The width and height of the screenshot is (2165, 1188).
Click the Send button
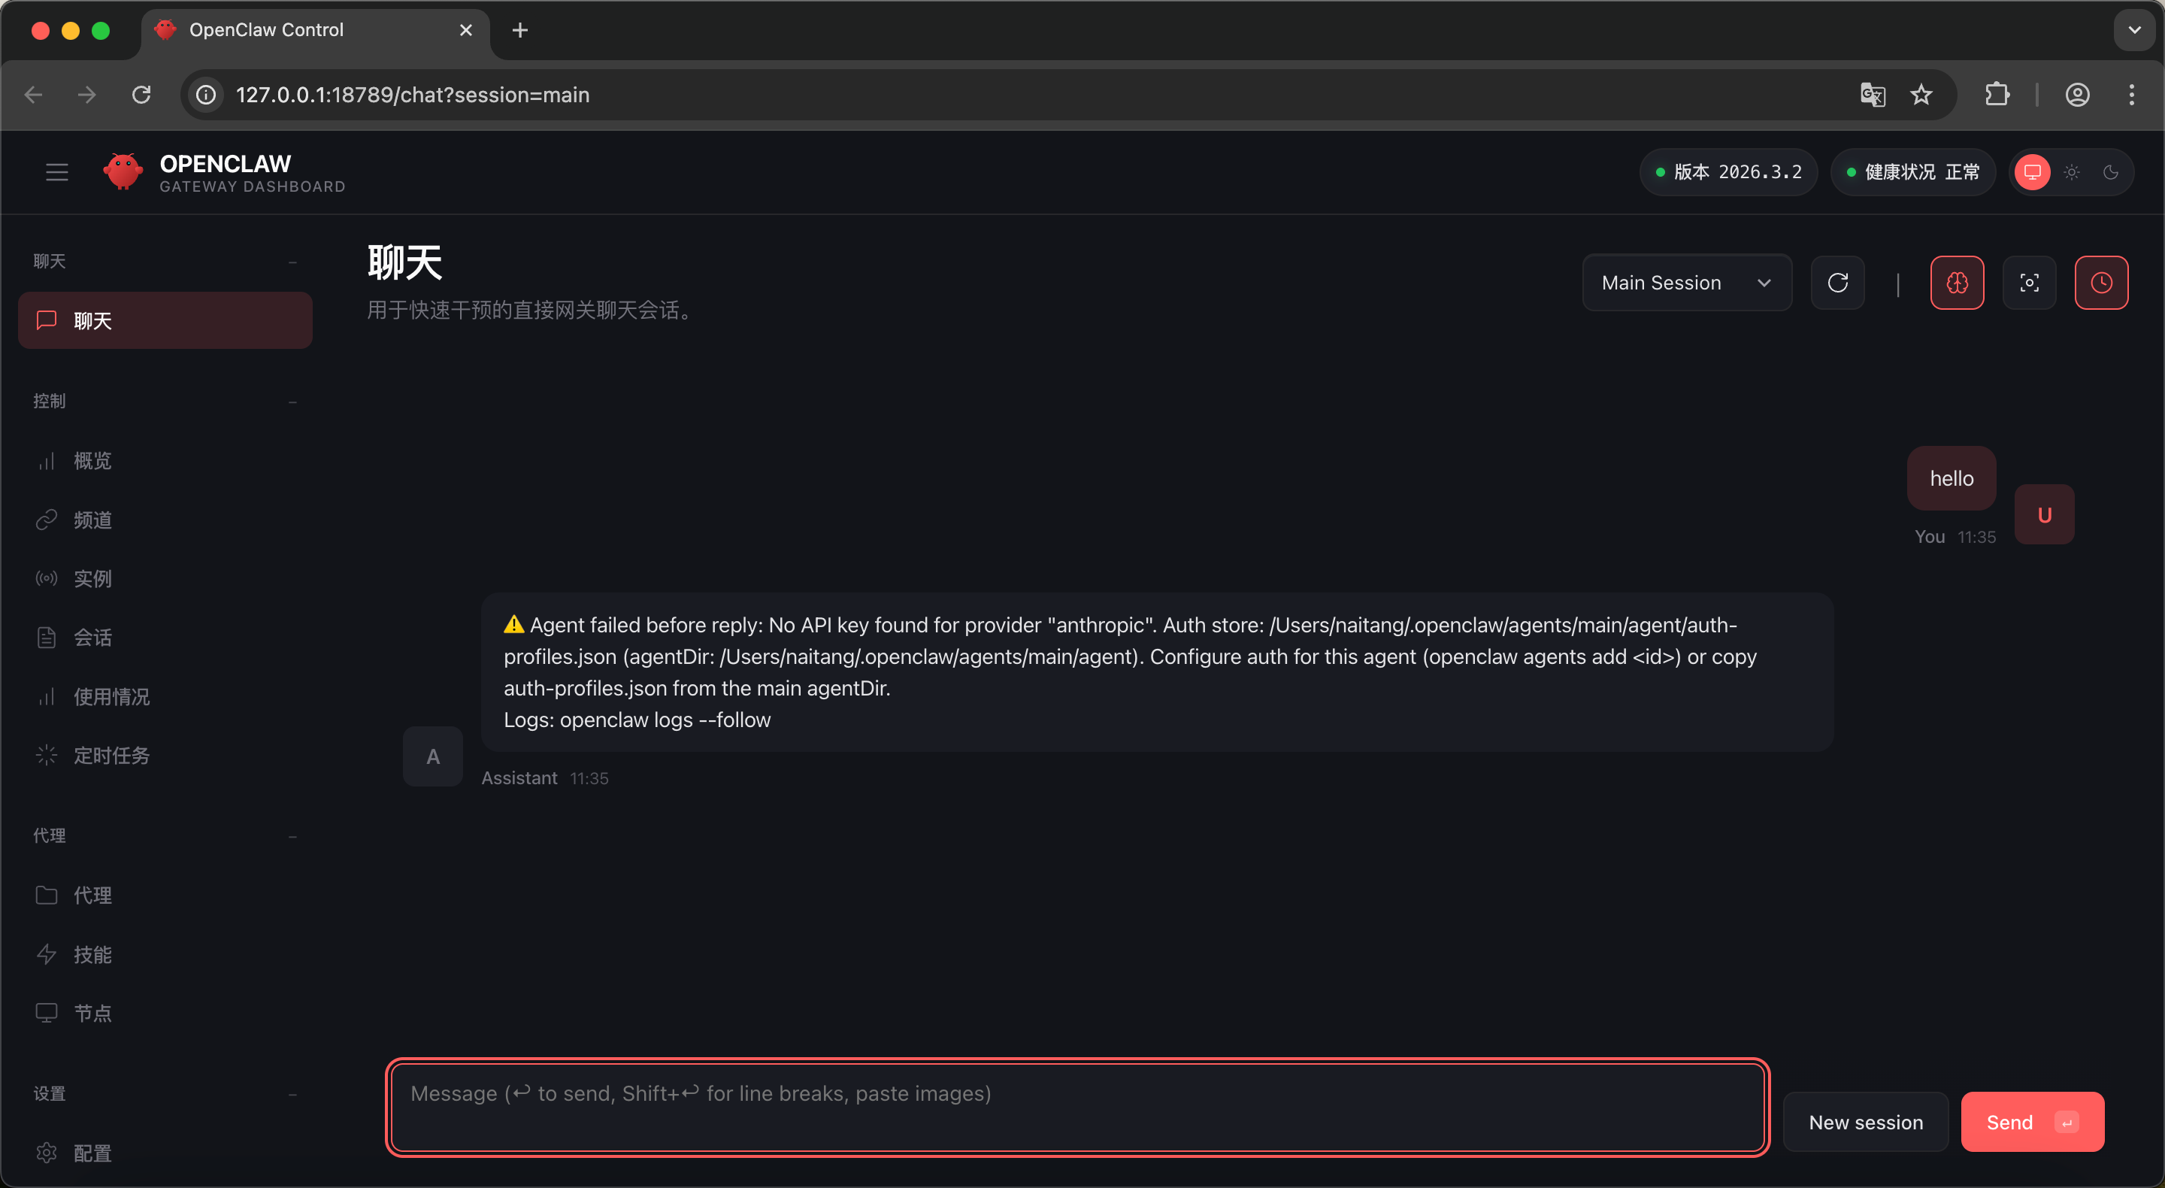[2031, 1122]
